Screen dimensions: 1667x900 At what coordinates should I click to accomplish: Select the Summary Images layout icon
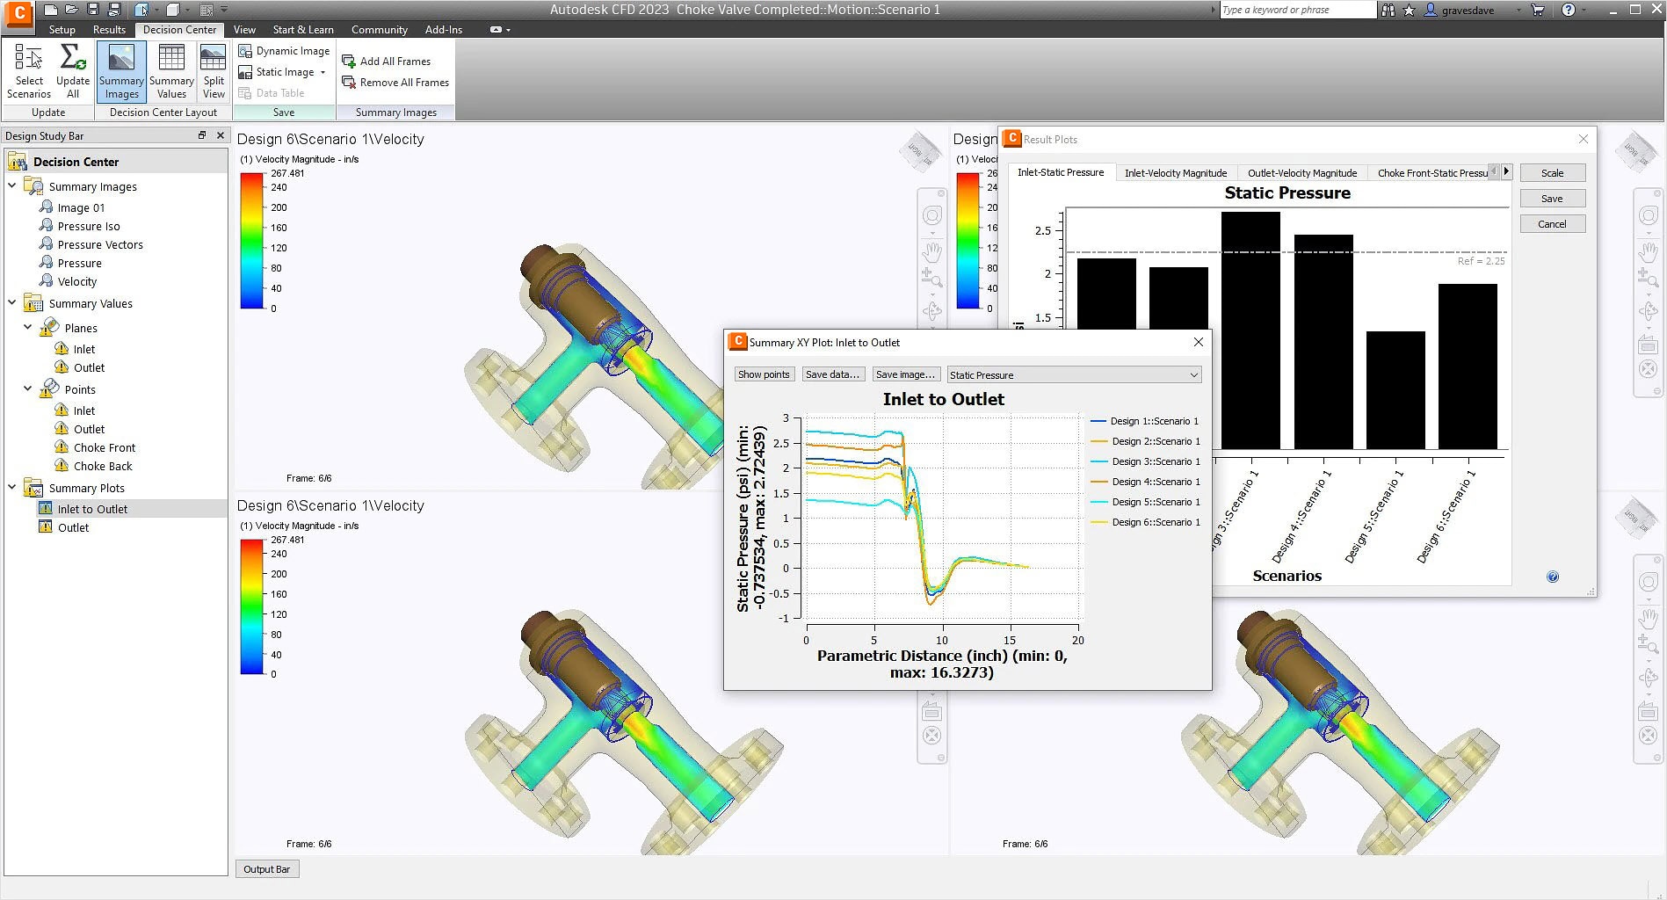click(120, 69)
